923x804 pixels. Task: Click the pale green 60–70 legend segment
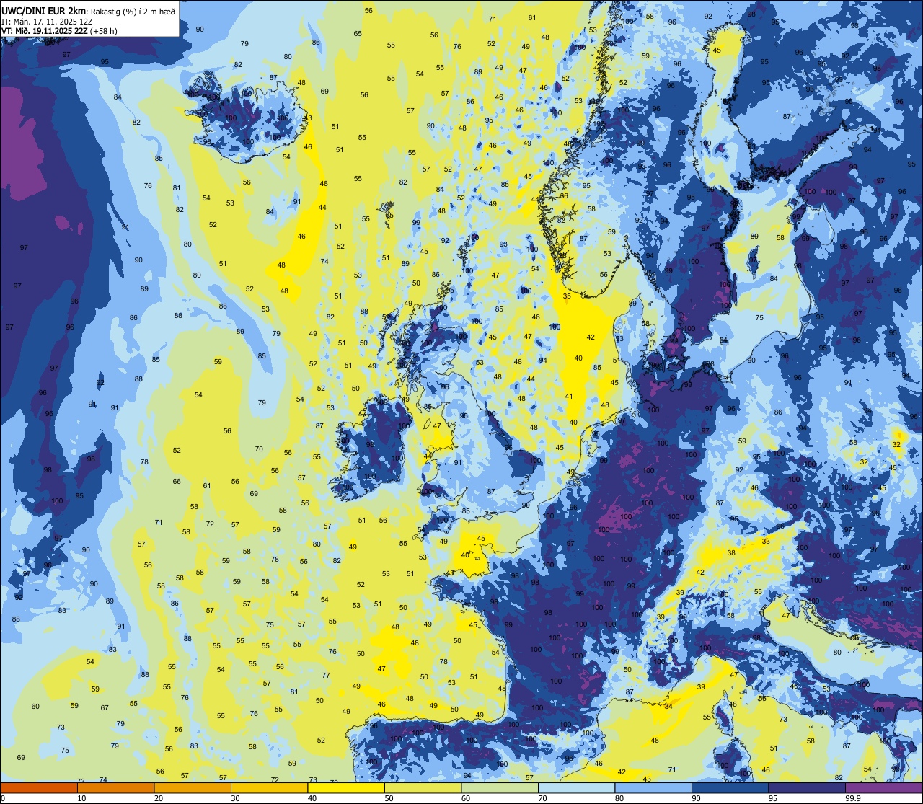pyautogui.click(x=500, y=787)
